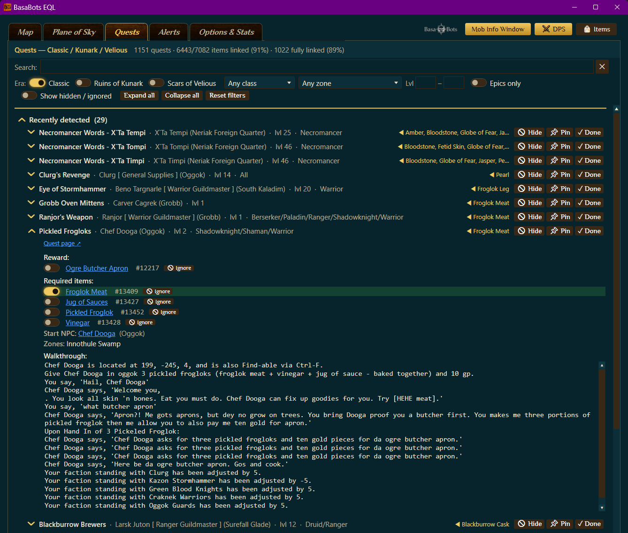The height and width of the screenshot is (533, 628).
Task: Collapse the Recently detected section
Action: [22, 120]
